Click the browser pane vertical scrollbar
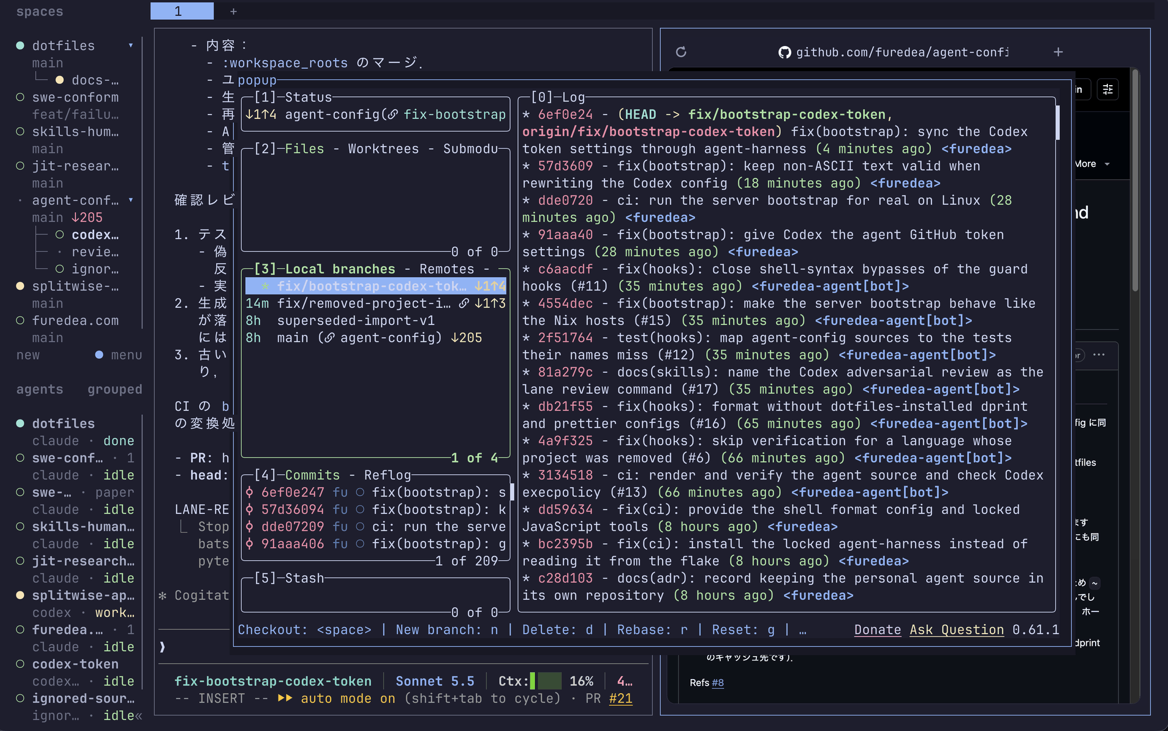This screenshot has width=1168, height=731. [x=1135, y=181]
